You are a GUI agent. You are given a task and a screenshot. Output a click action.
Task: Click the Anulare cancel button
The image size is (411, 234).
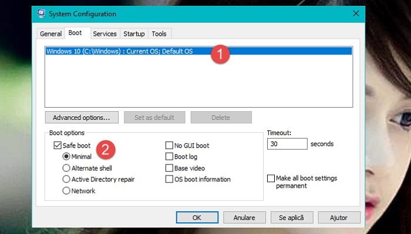244,217
